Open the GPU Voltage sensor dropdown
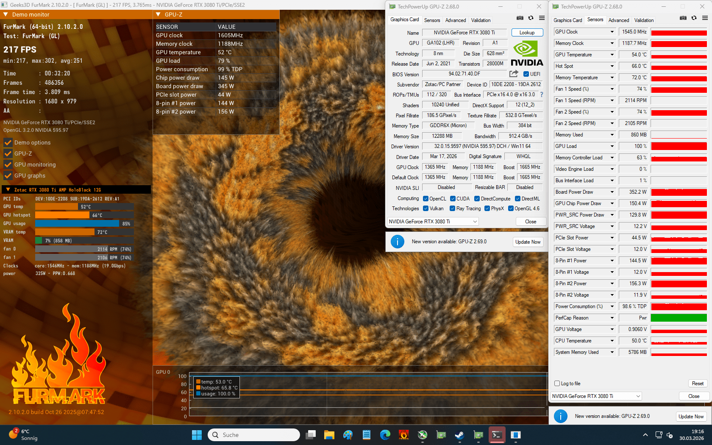 (x=612, y=329)
